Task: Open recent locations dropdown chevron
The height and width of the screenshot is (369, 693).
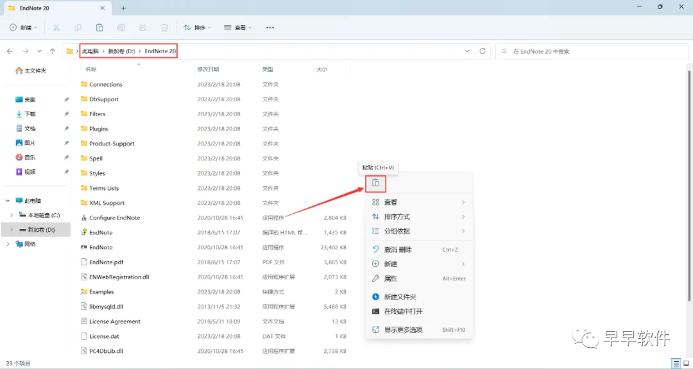Action: [39, 51]
